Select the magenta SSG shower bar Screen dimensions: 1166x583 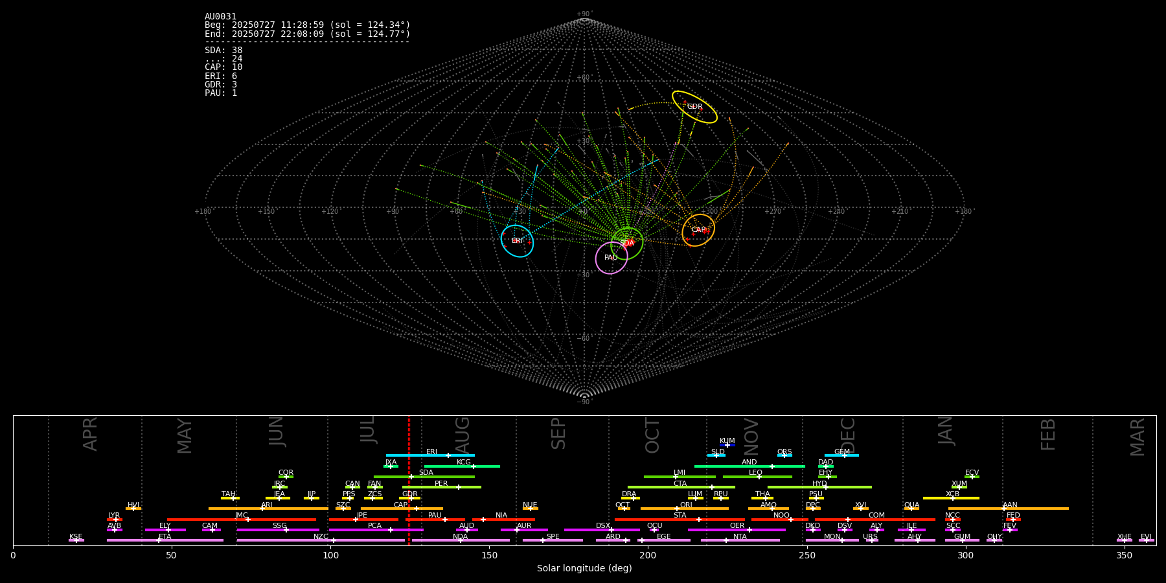(x=278, y=530)
